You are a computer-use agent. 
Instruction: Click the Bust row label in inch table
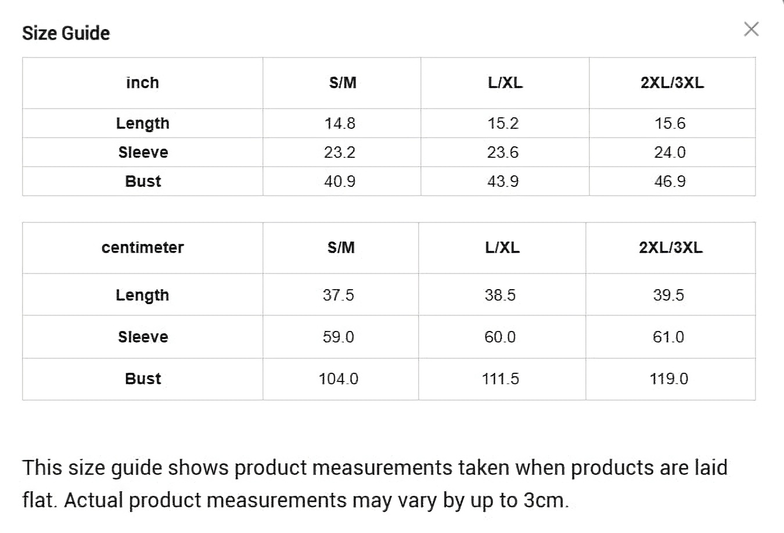pyautogui.click(x=143, y=181)
